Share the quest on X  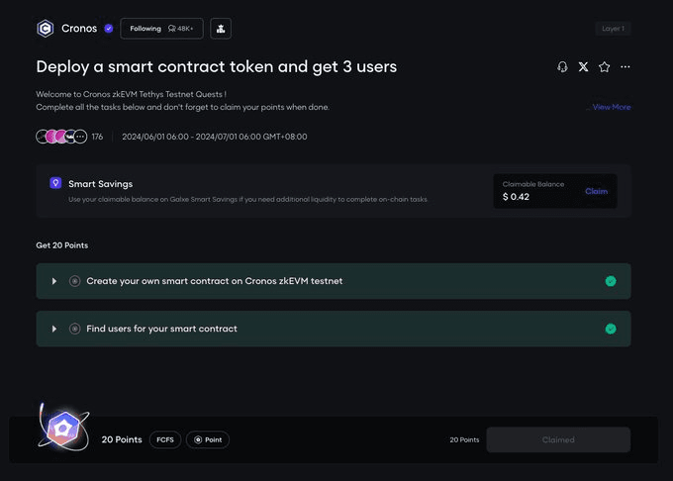[x=583, y=67]
